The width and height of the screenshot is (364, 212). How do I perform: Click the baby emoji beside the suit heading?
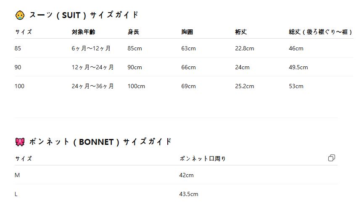point(20,15)
